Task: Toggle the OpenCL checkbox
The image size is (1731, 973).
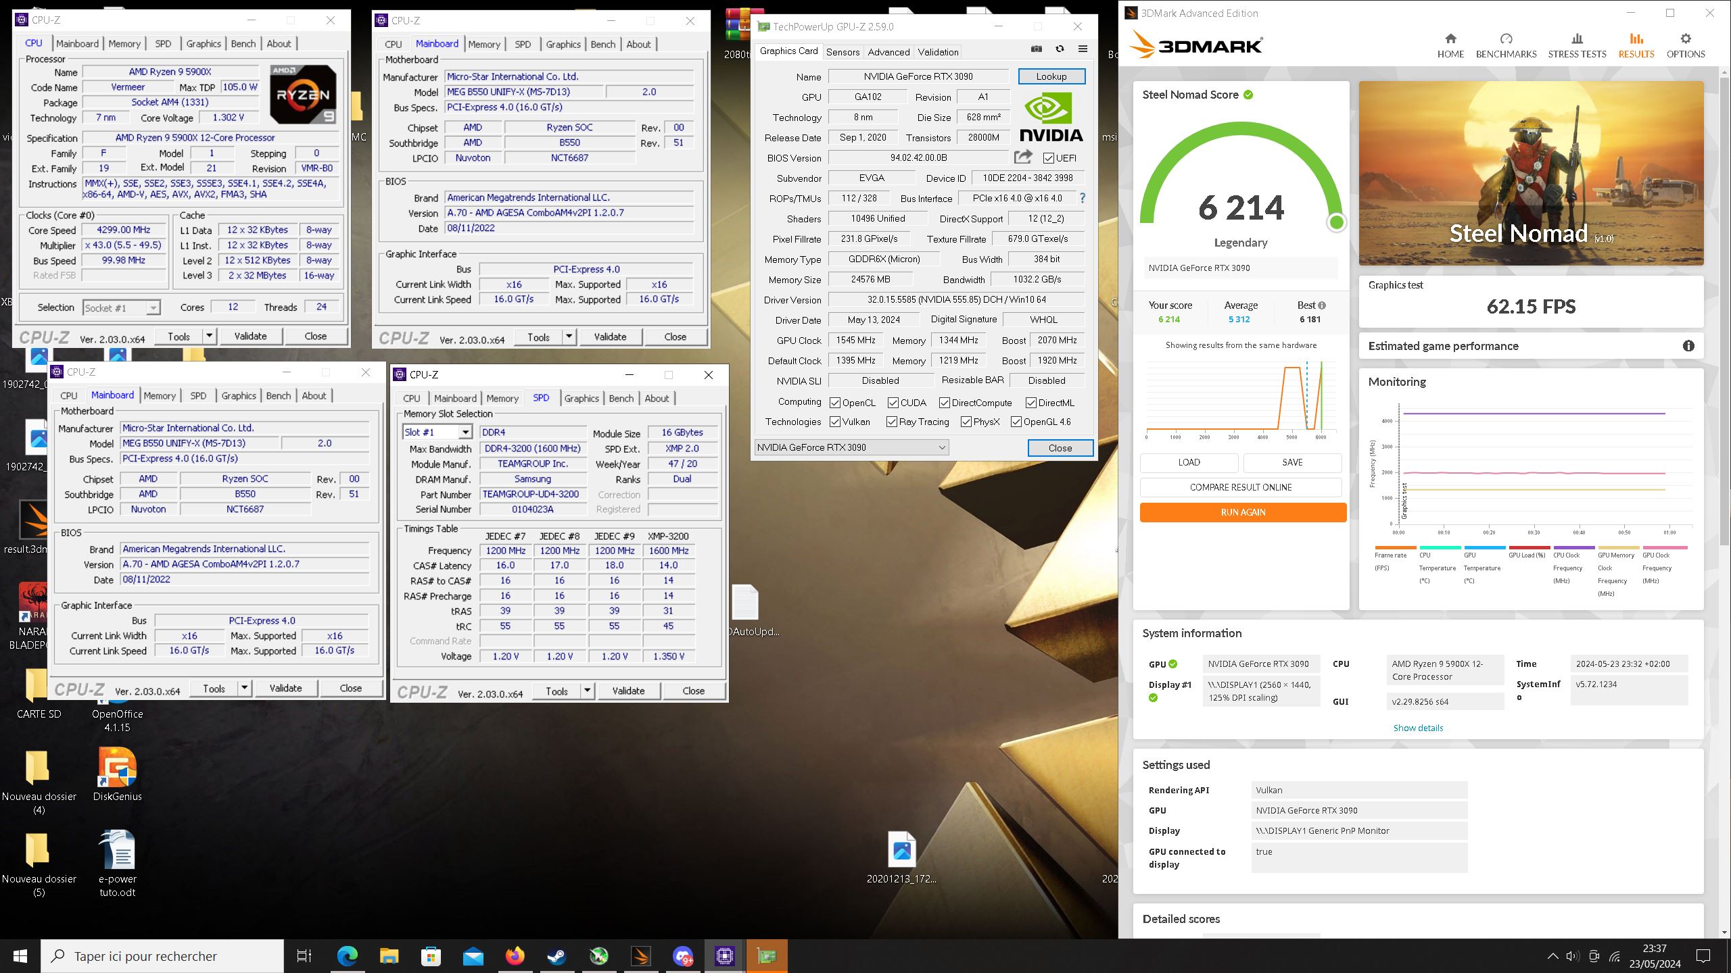Action: (835, 403)
